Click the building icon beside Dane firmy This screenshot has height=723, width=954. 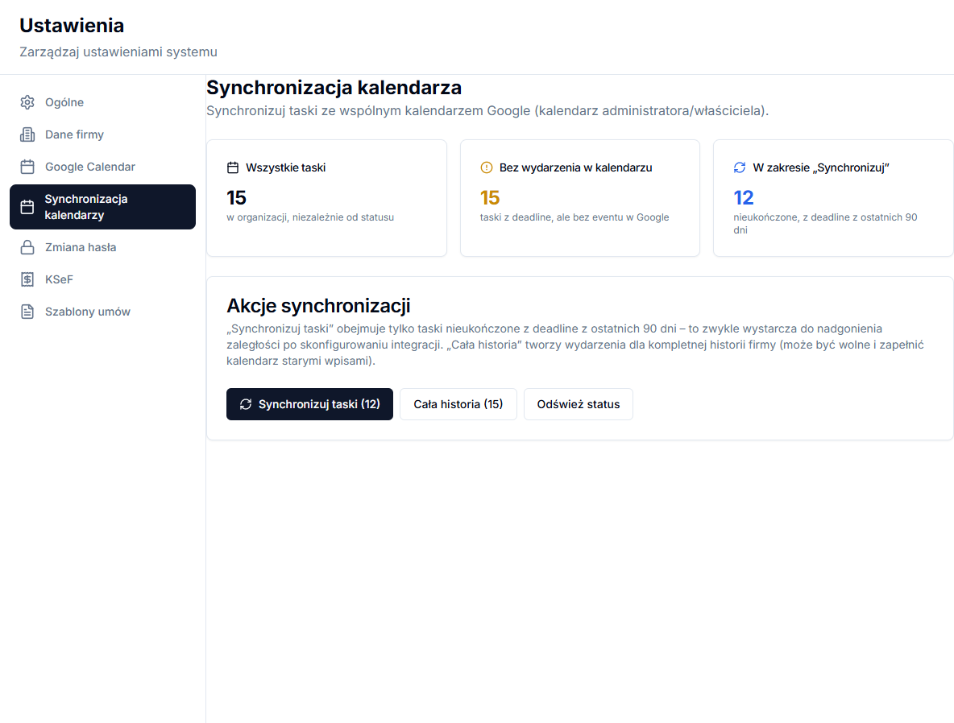(x=27, y=134)
